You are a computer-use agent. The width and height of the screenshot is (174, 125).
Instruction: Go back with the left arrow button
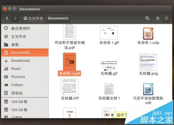pos(7,18)
